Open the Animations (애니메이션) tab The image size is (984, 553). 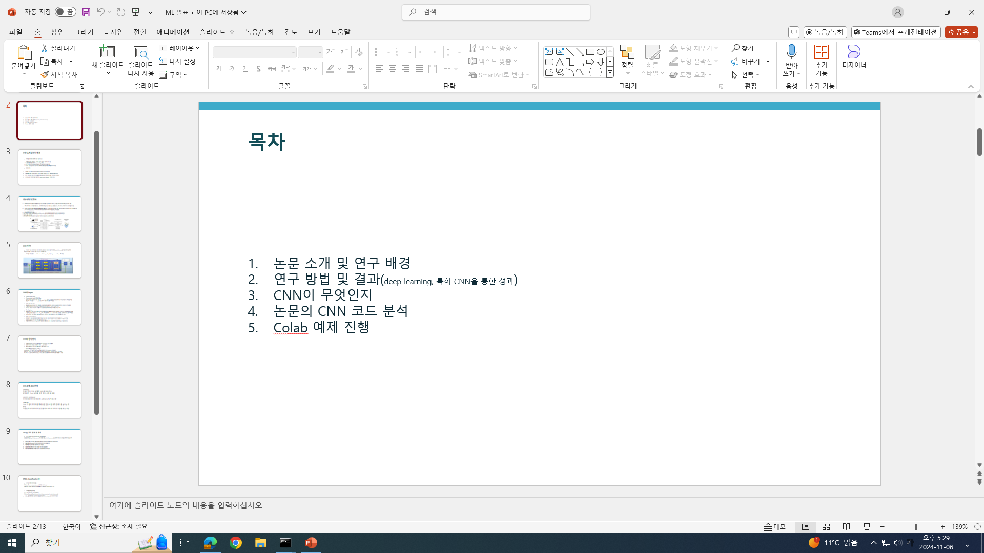(173, 32)
